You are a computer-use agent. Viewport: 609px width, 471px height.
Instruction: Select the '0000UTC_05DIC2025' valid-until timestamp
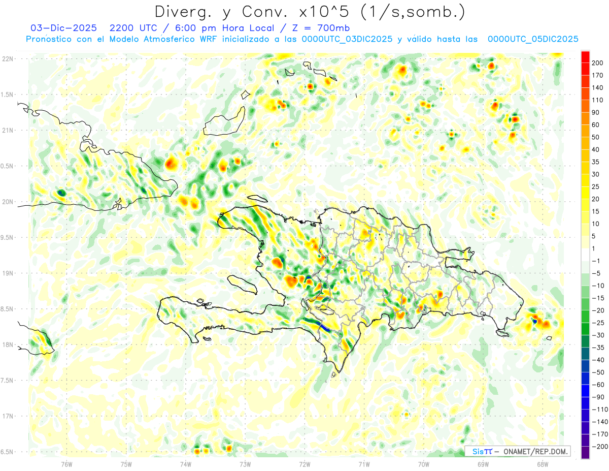533,39
